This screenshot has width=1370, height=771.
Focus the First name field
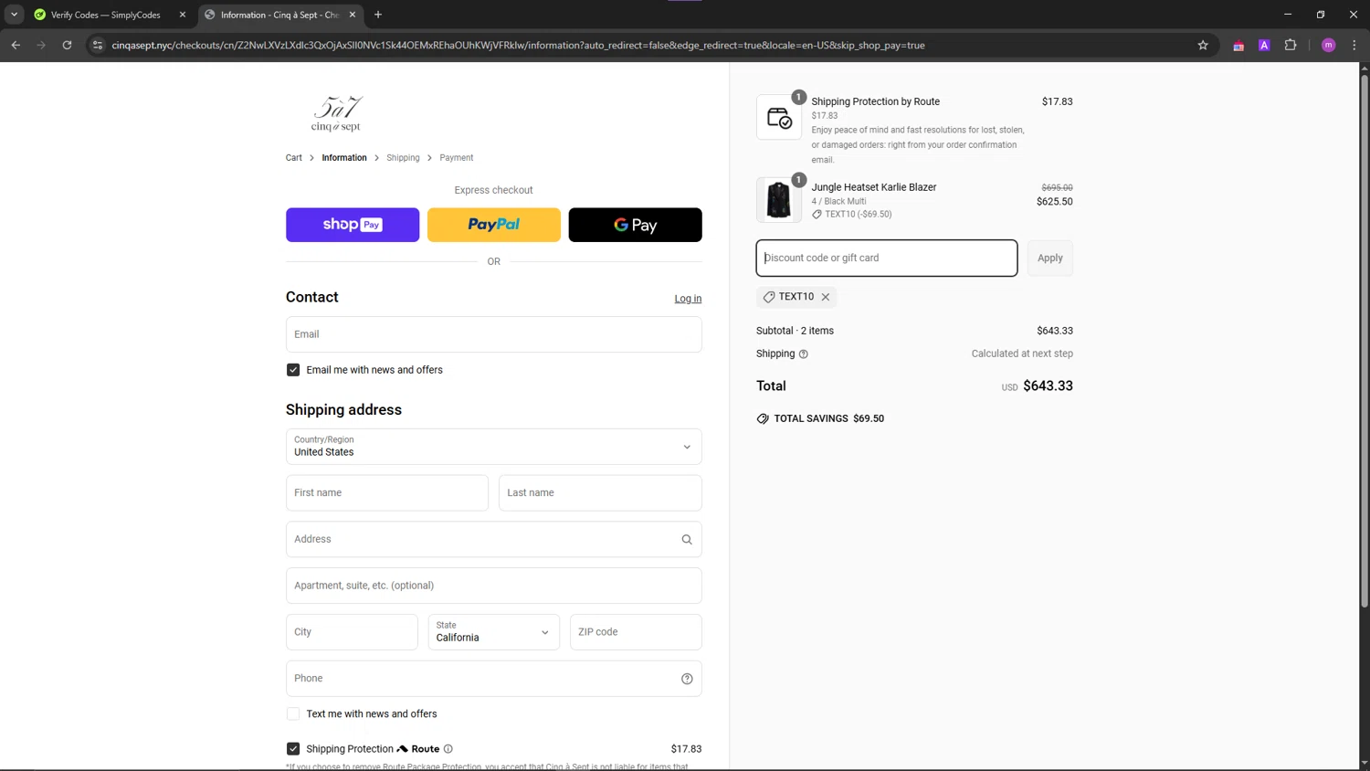(x=387, y=493)
